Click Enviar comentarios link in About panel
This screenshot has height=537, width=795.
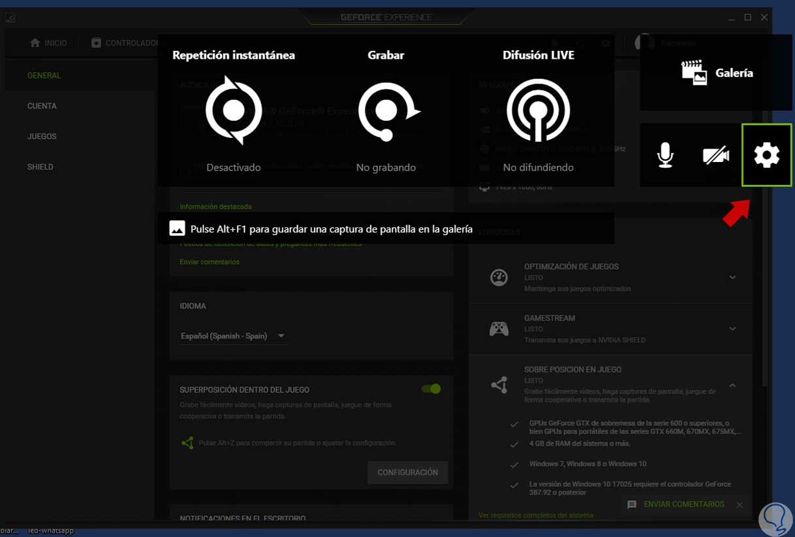210,262
